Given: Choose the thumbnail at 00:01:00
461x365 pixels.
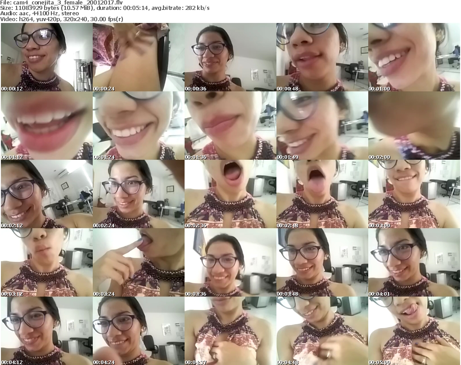Looking at the screenshot, I should pos(414,57).
